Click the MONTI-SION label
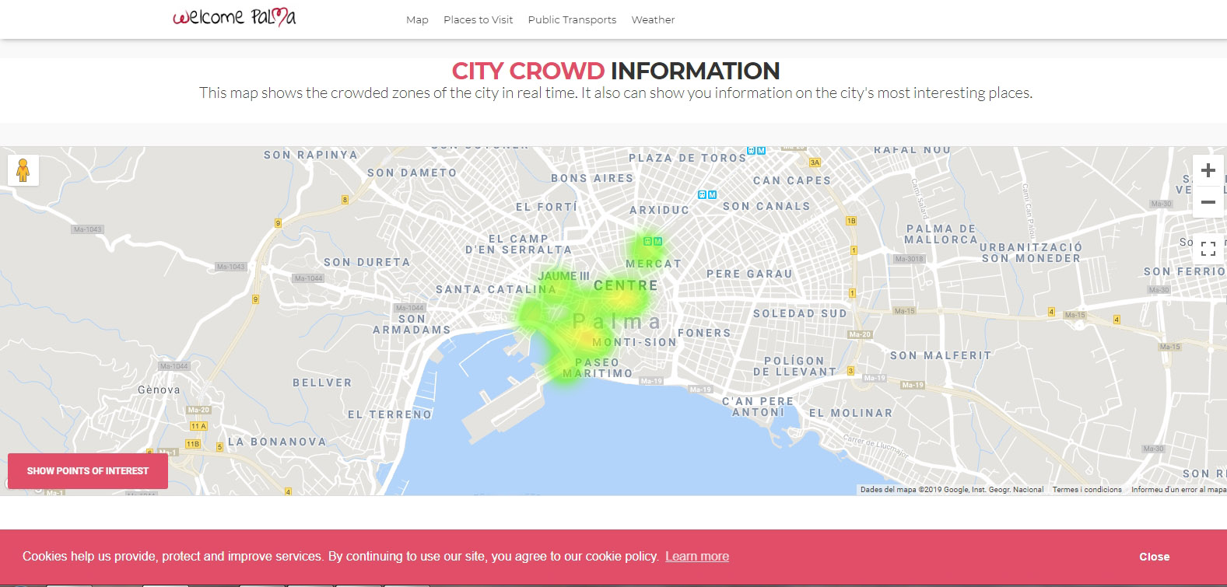 pos(634,342)
